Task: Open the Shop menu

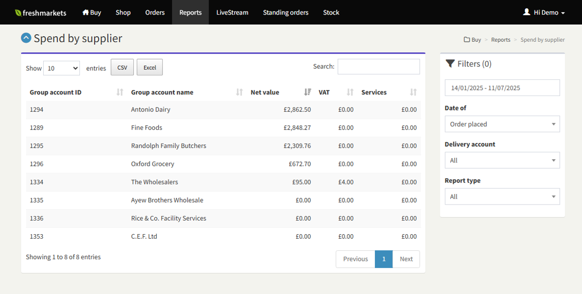Action: tap(123, 12)
